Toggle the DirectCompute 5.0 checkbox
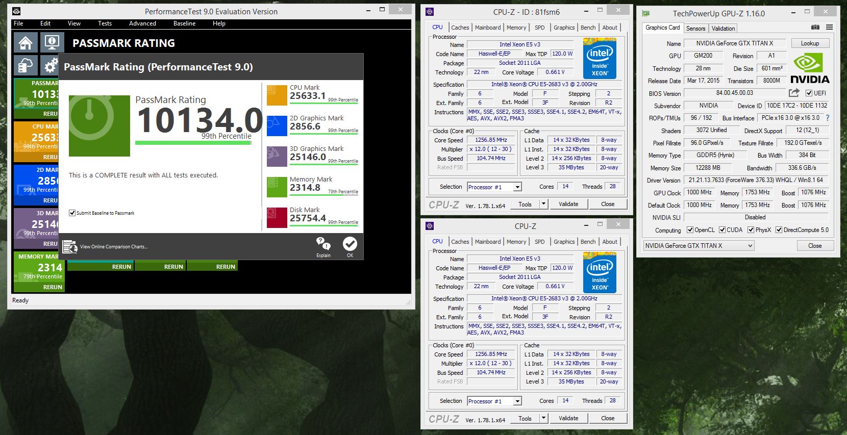847x435 pixels. click(779, 230)
